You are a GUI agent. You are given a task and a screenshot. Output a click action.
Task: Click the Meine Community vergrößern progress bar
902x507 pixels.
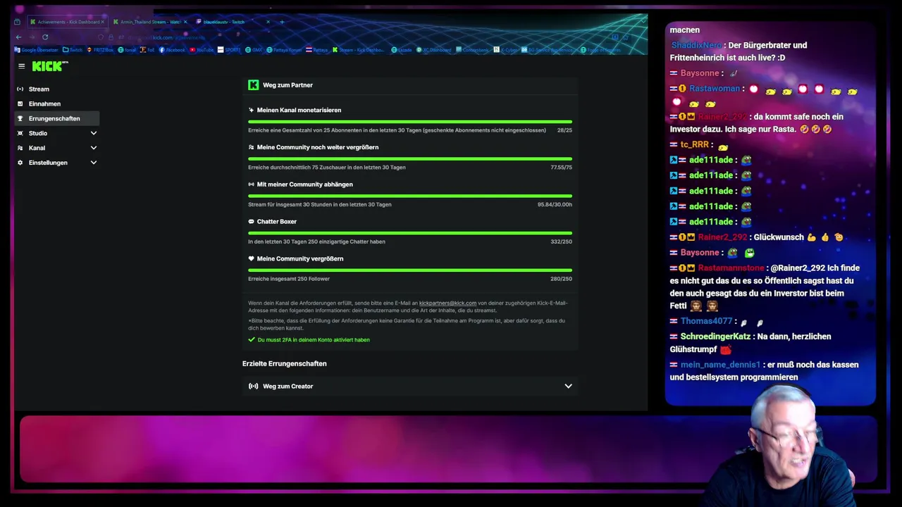pos(410,270)
